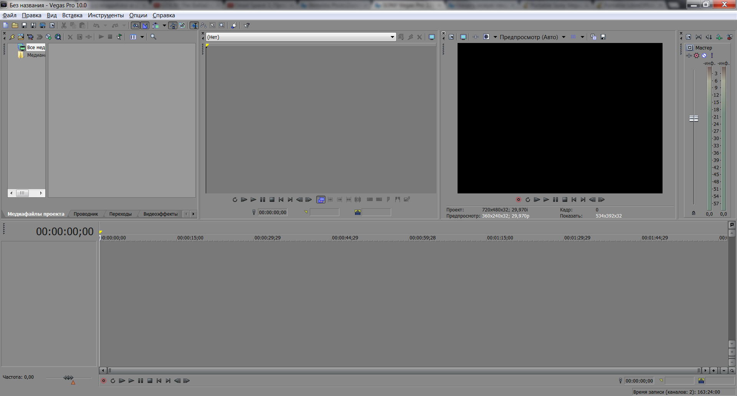Open project Properties from main toolbar

[52, 25]
